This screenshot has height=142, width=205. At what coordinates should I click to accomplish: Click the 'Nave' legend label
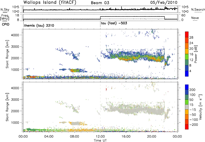coord(195,18)
